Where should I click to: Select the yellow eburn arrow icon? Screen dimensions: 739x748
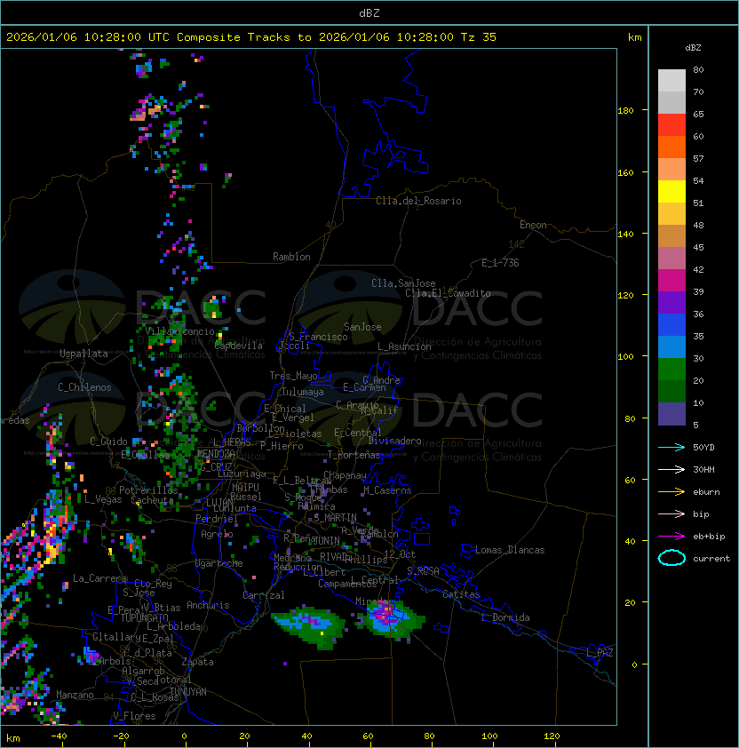(671, 492)
